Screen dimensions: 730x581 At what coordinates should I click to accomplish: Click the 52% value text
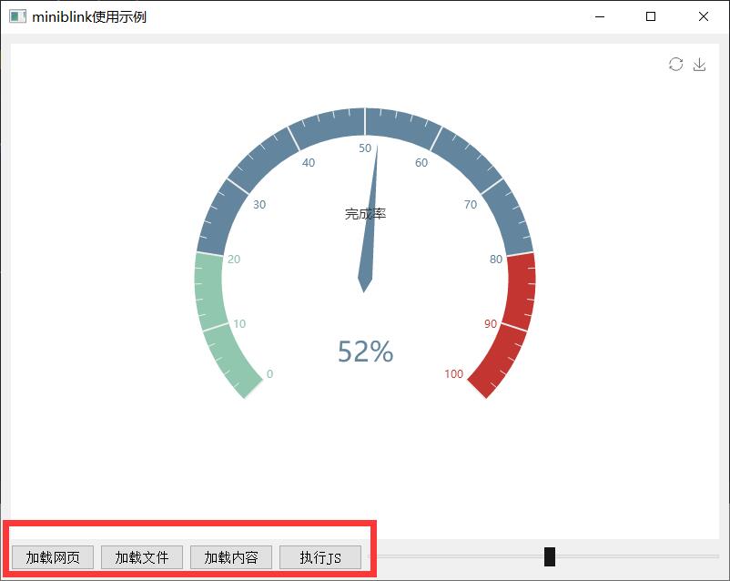point(365,352)
